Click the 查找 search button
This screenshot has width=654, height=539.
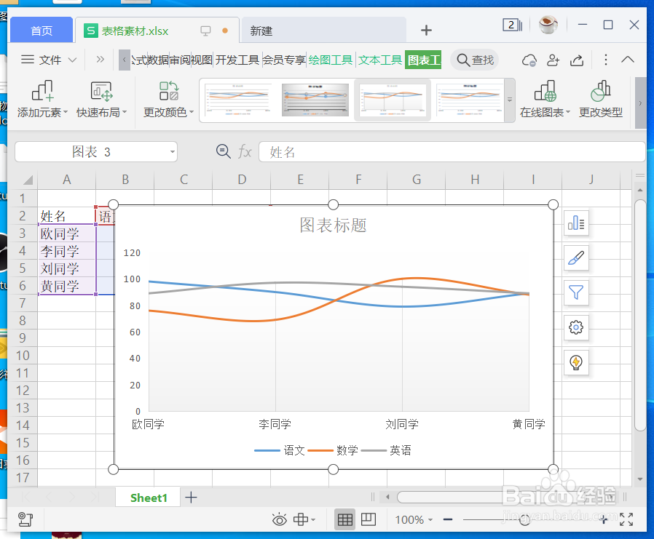point(474,60)
